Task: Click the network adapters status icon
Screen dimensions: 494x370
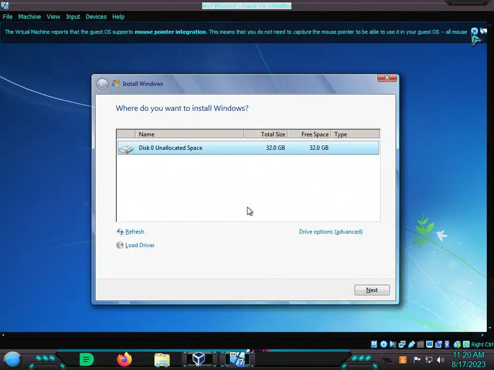Action: click(x=402, y=344)
